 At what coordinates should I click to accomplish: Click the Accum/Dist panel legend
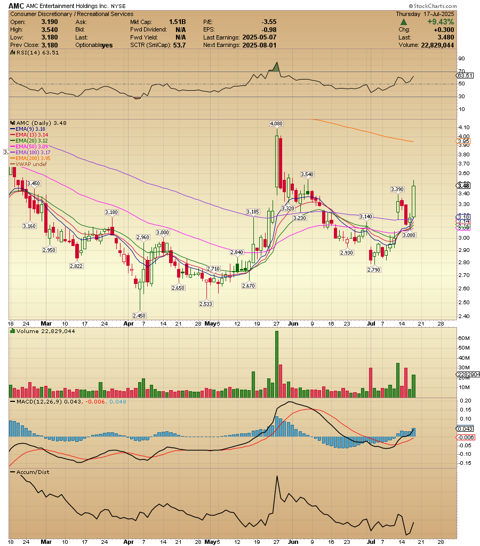[30, 472]
